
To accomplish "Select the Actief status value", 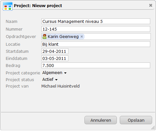I will pos(48,80).
